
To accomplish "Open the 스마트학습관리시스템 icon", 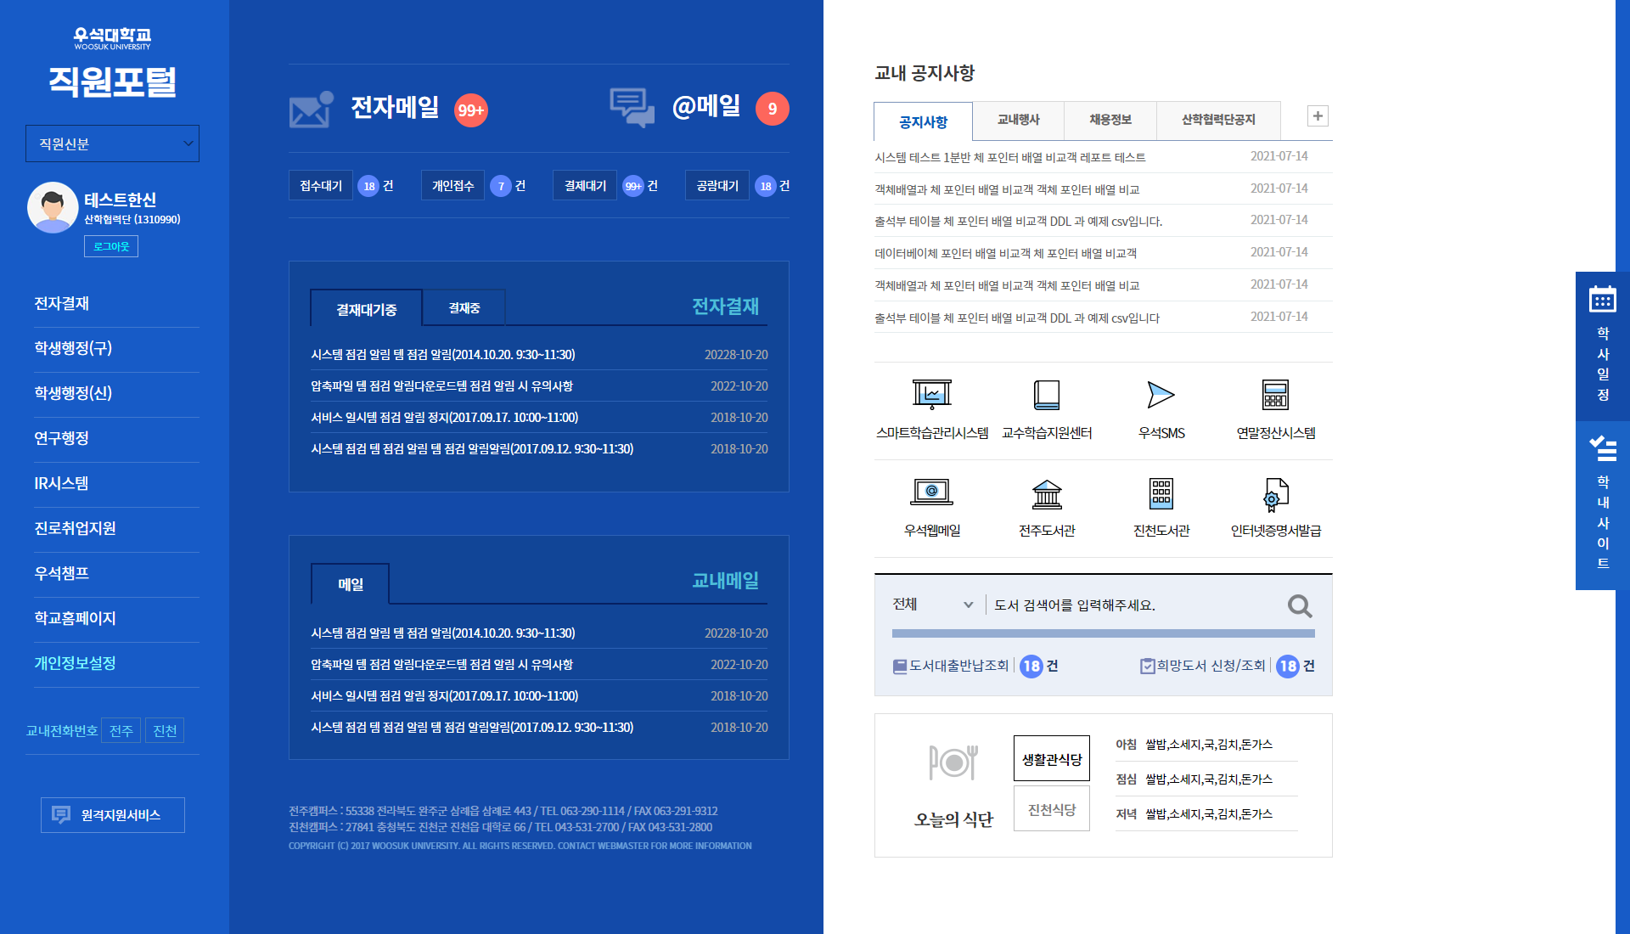I will [931, 396].
